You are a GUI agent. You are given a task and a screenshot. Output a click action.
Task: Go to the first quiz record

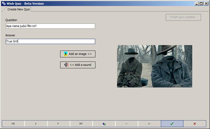pos(13,124)
